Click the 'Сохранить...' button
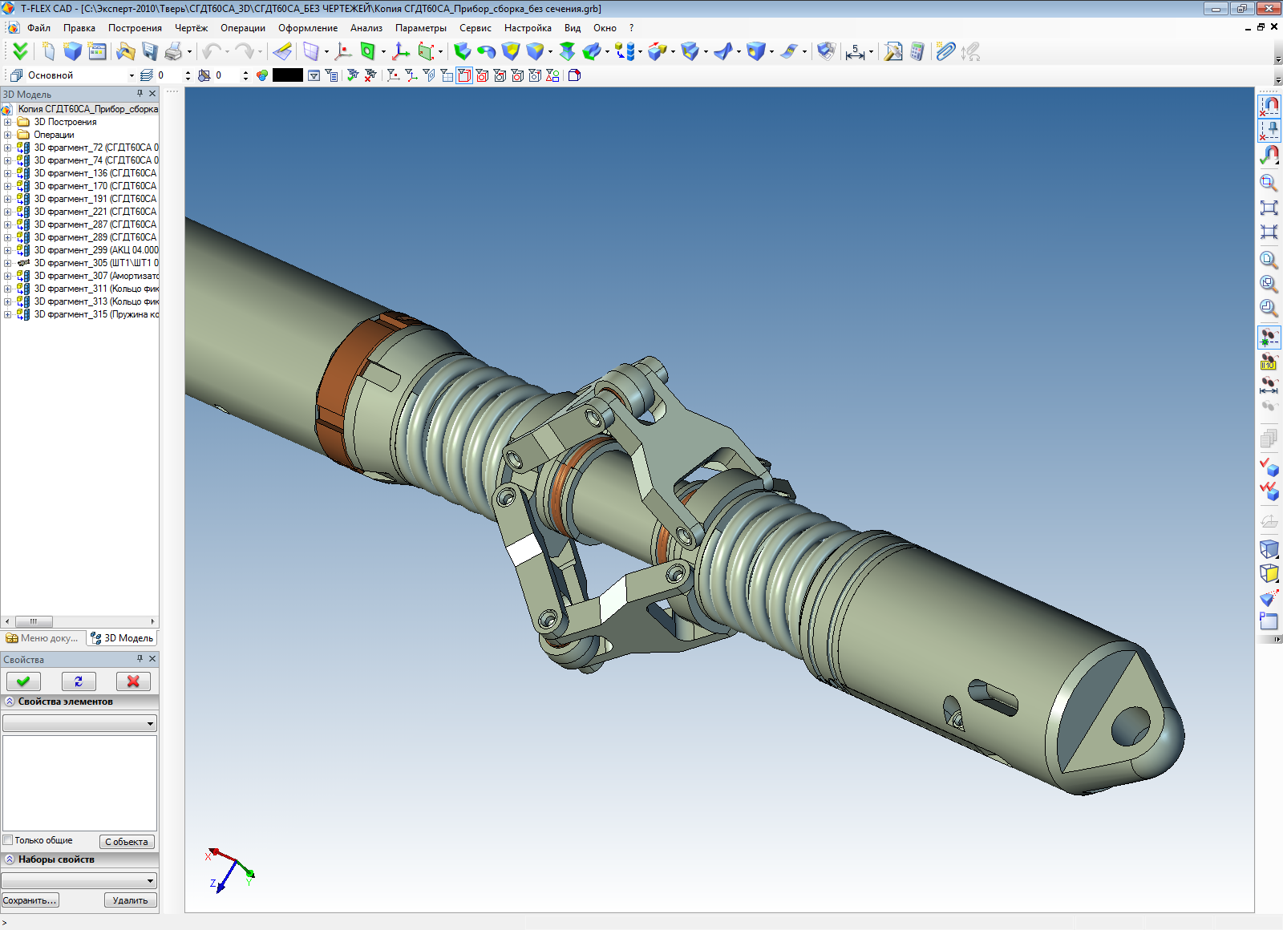The height and width of the screenshot is (930, 1283). 30,900
